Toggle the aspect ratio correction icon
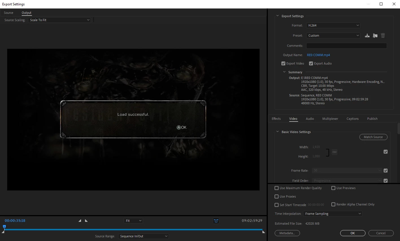The image size is (400, 241). (216, 221)
